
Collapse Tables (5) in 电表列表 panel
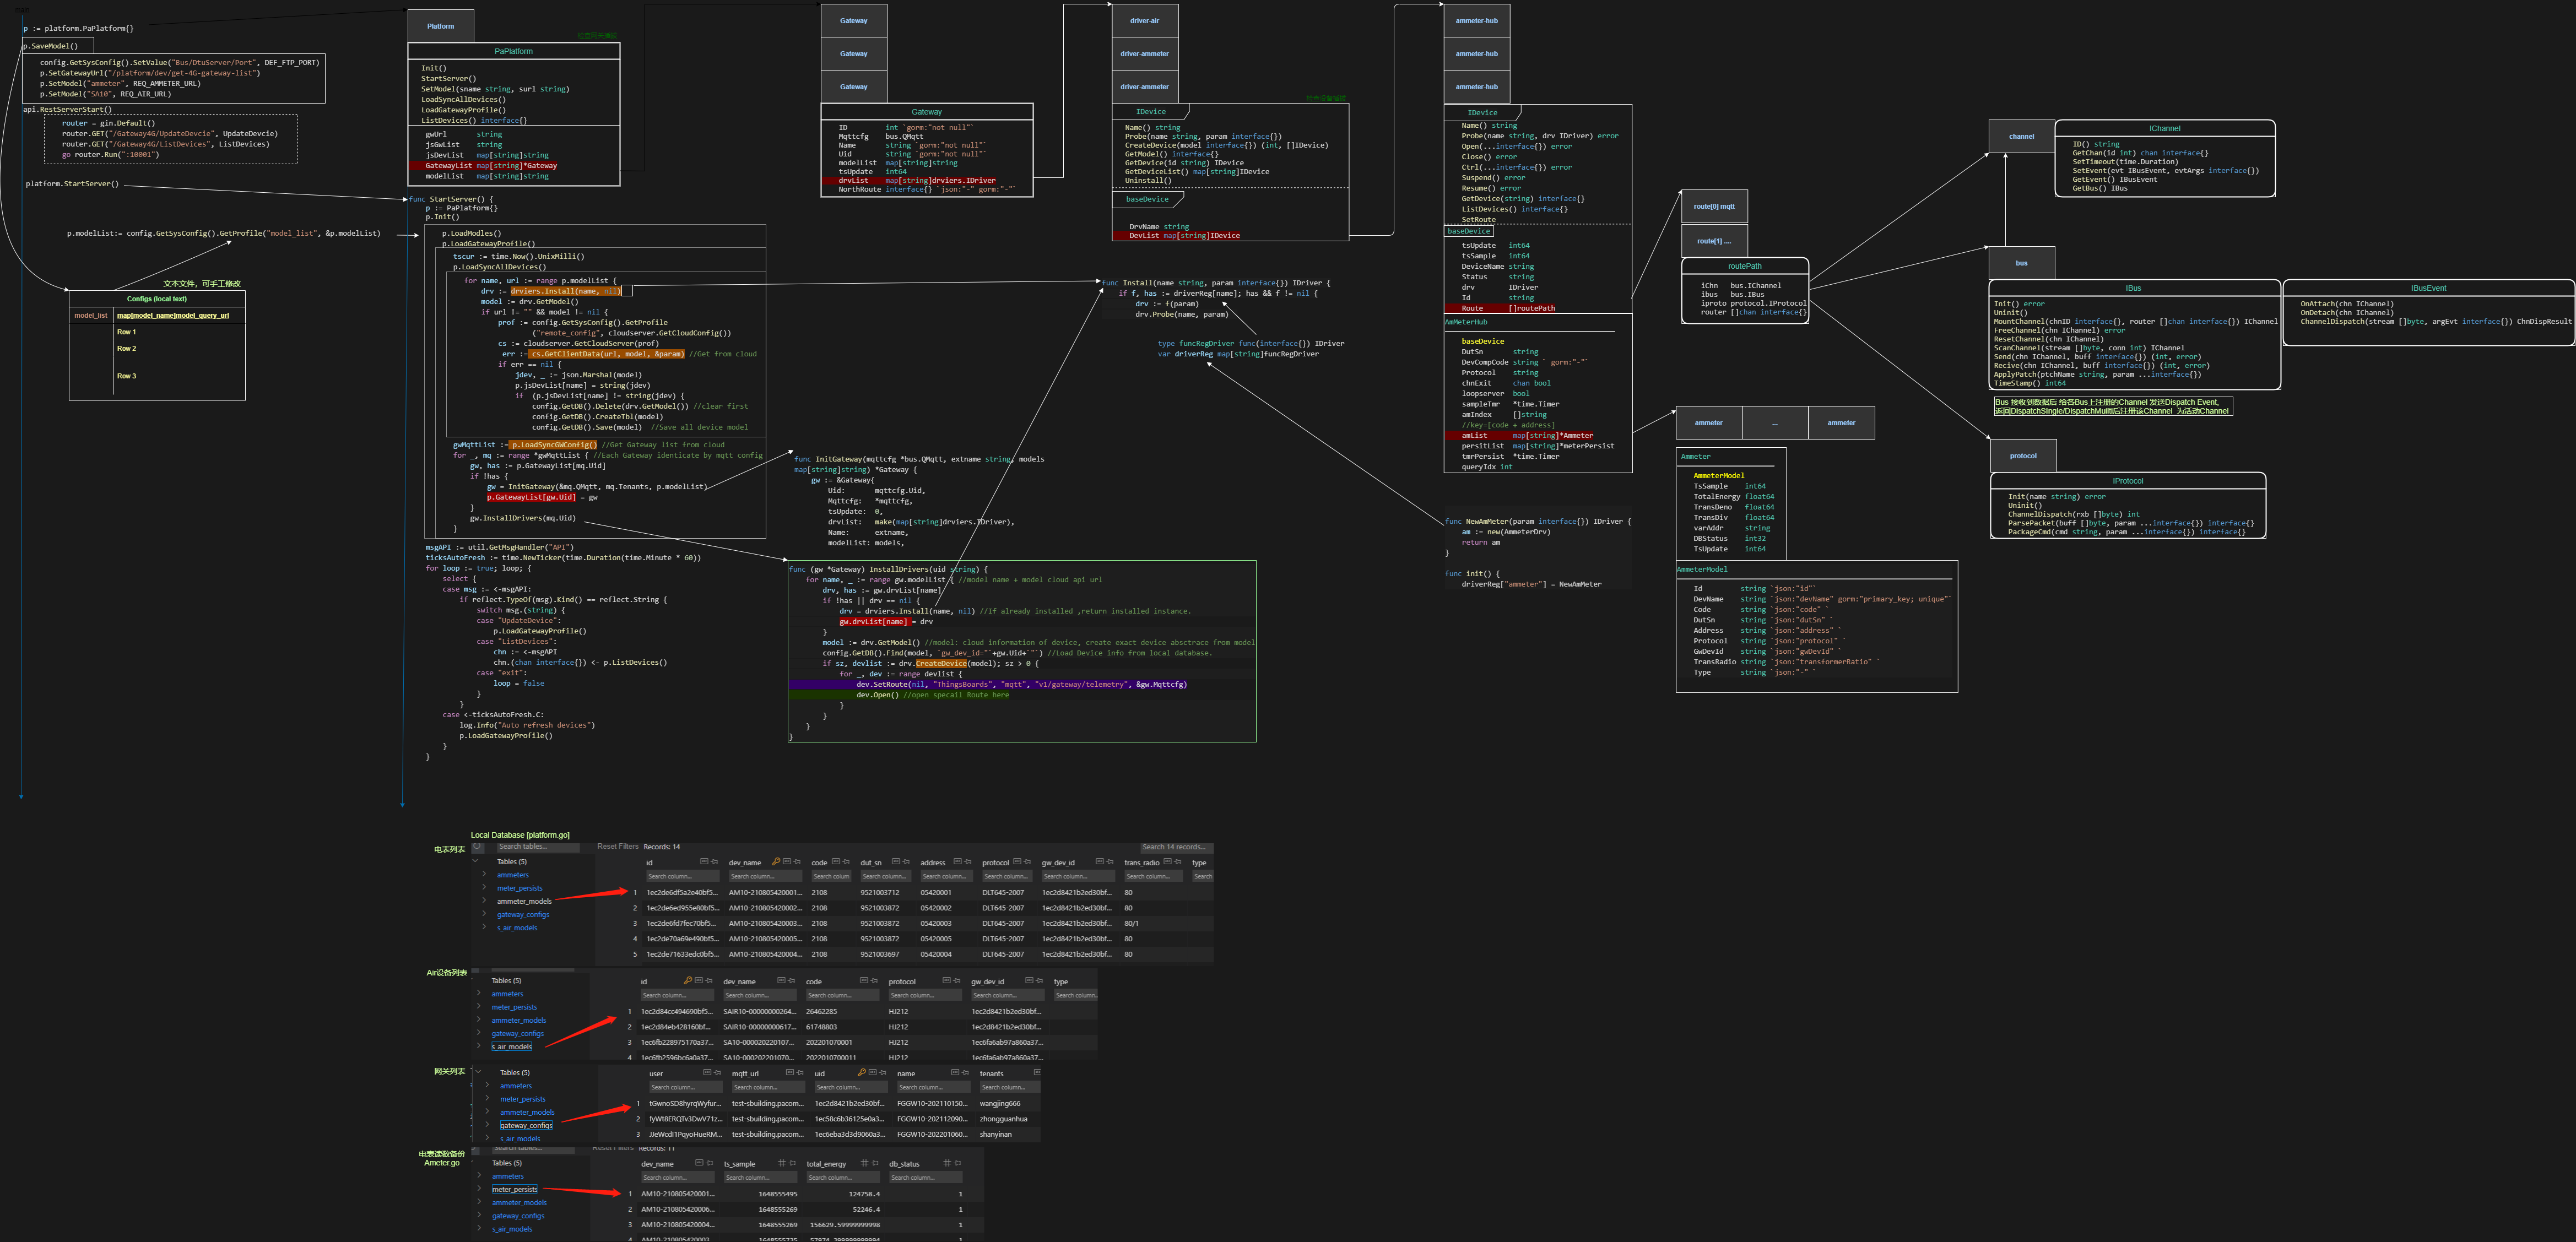click(476, 861)
